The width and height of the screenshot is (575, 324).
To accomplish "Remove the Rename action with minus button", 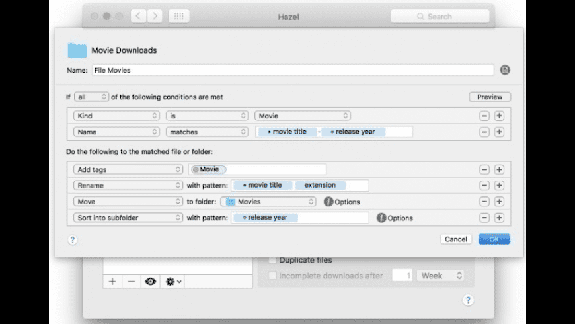I will coord(484,186).
